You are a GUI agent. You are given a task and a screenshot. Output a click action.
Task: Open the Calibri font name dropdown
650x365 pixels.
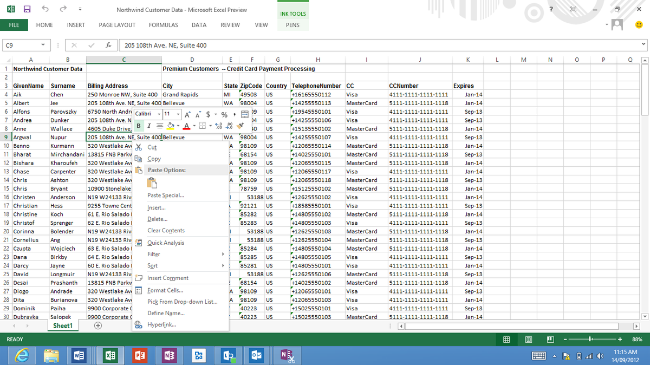click(159, 114)
